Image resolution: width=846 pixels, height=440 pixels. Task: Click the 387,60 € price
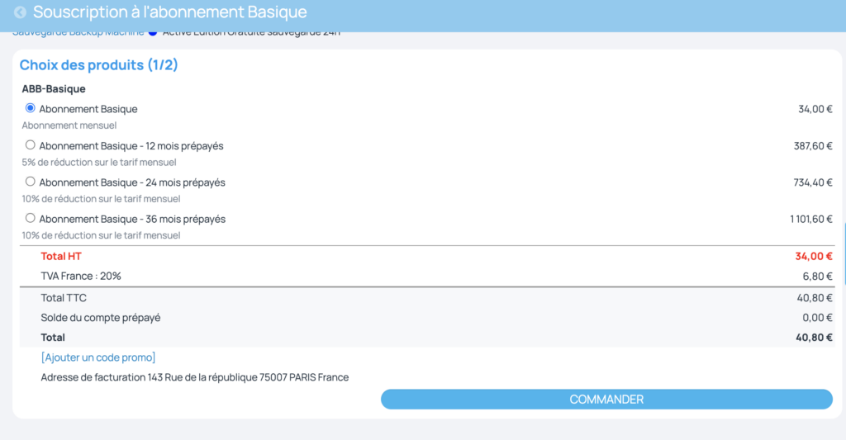tap(813, 146)
